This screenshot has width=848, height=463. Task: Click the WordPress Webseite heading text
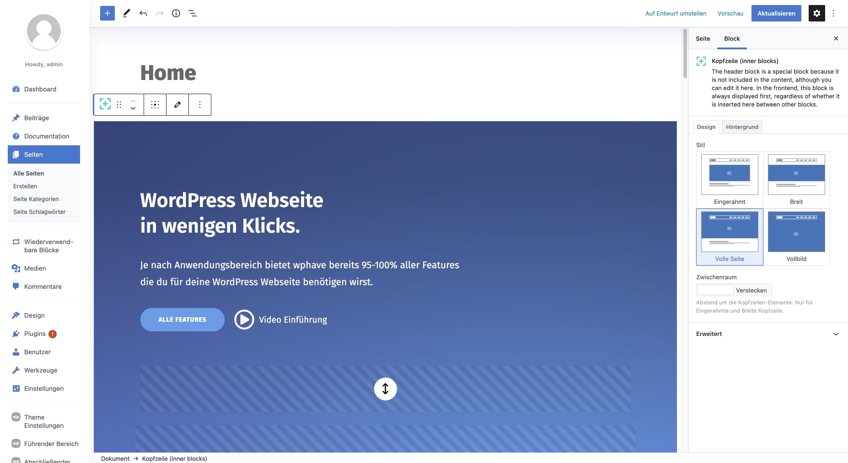click(231, 213)
